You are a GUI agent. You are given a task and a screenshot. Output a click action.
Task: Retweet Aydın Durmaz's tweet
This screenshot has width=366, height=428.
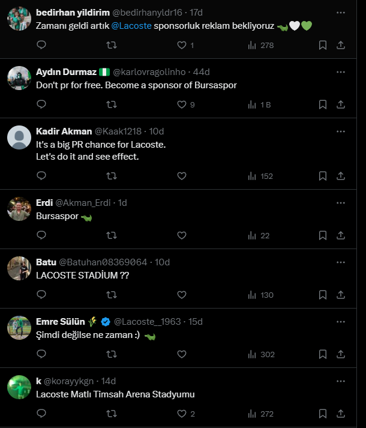click(111, 104)
